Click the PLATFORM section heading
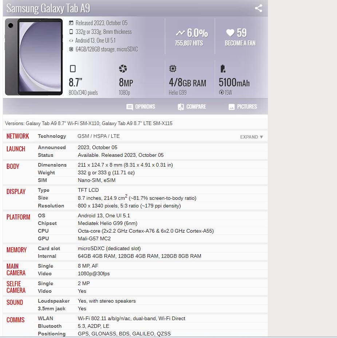This screenshot has height=338, width=337. click(x=18, y=217)
